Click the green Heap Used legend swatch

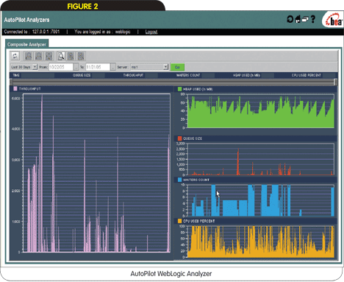point(179,89)
